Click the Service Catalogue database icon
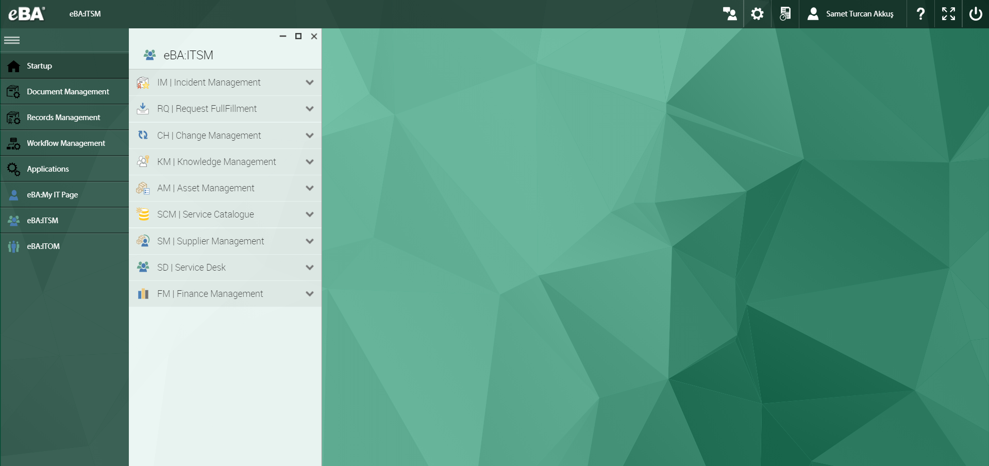This screenshot has width=989, height=466. (x=143, y=214)
